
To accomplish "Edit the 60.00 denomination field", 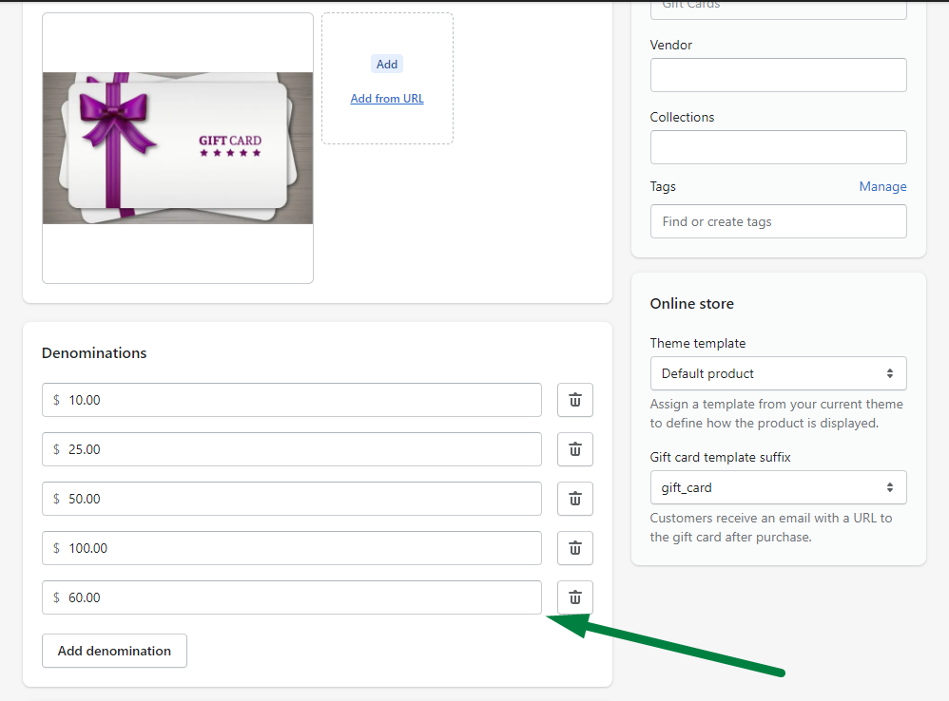I will pos(292,597).
